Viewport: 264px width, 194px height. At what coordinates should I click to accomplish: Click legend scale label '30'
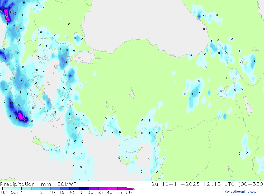point(90,192)
